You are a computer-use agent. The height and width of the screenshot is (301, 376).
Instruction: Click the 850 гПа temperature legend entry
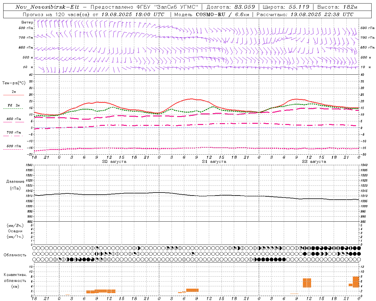click(14, 119)
